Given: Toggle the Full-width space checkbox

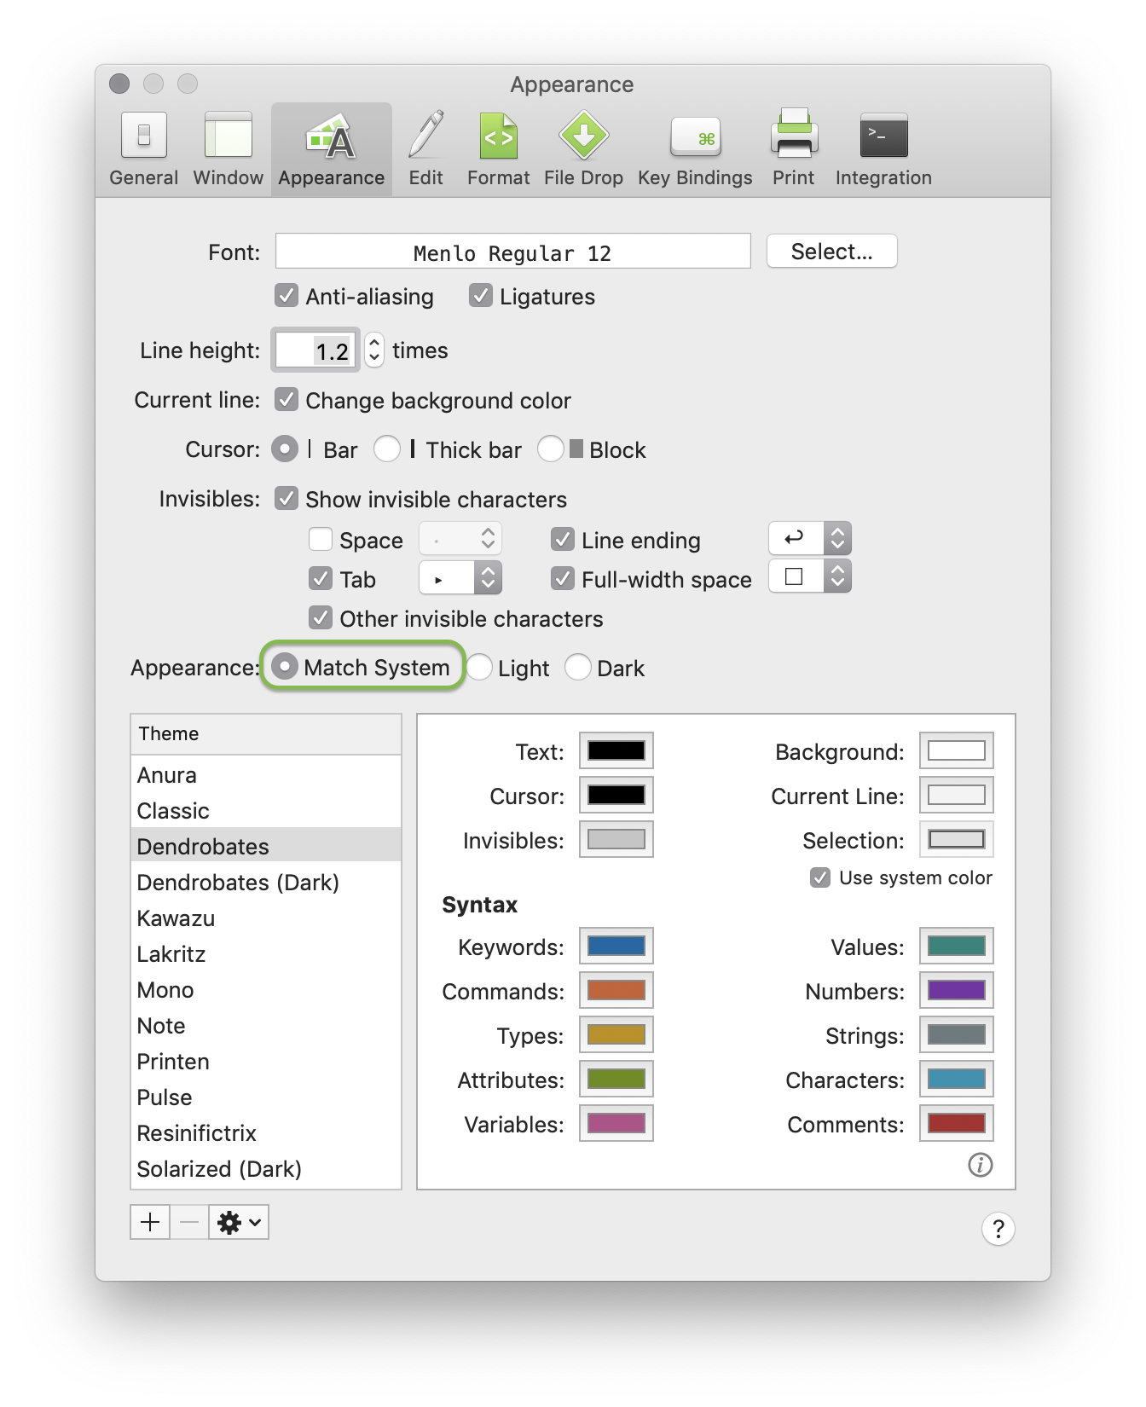Looking at the screenshot, I should coord(563,579).
